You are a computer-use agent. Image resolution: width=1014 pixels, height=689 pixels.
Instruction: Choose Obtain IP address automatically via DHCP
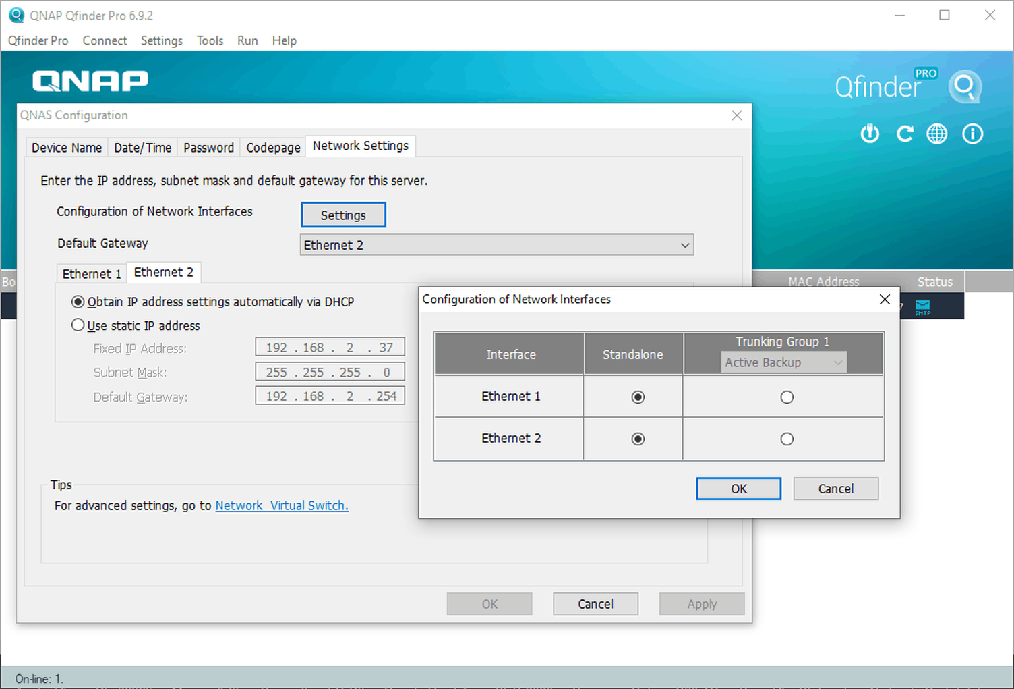[78, 302]
